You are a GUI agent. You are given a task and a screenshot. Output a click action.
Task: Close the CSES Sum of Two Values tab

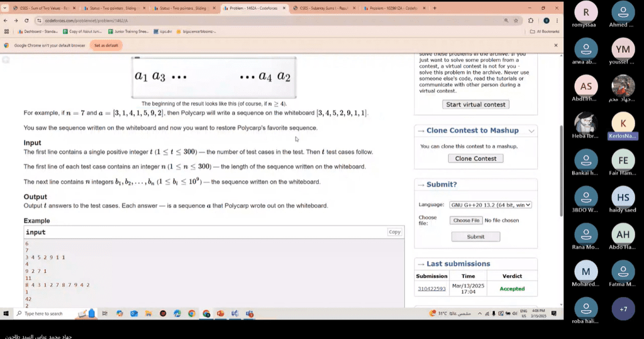tap(74, 8)
